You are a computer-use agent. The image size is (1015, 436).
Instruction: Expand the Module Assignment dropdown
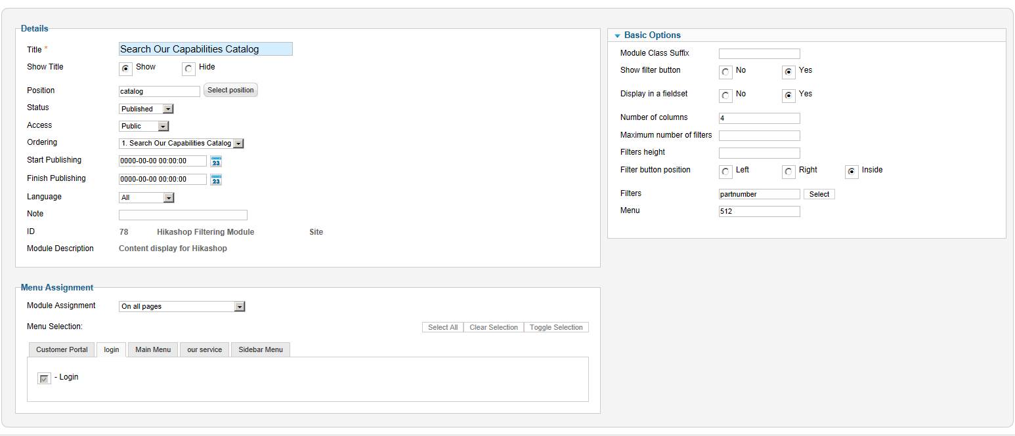click(182, 306)
